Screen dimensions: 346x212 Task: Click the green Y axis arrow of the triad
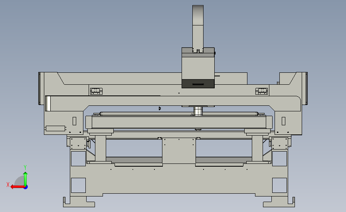tap(26, 179)
